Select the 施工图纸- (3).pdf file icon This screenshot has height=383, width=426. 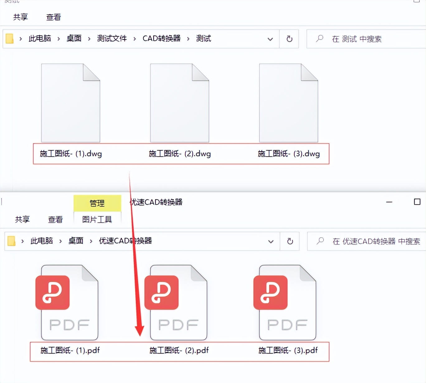tap(285, 302)
